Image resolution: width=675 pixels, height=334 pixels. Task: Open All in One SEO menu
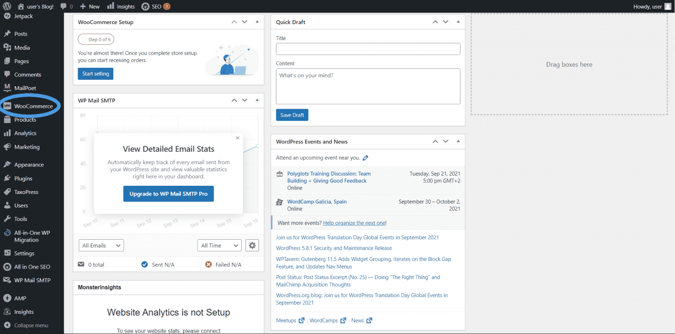pyautogui.click(x=32, y=267)
